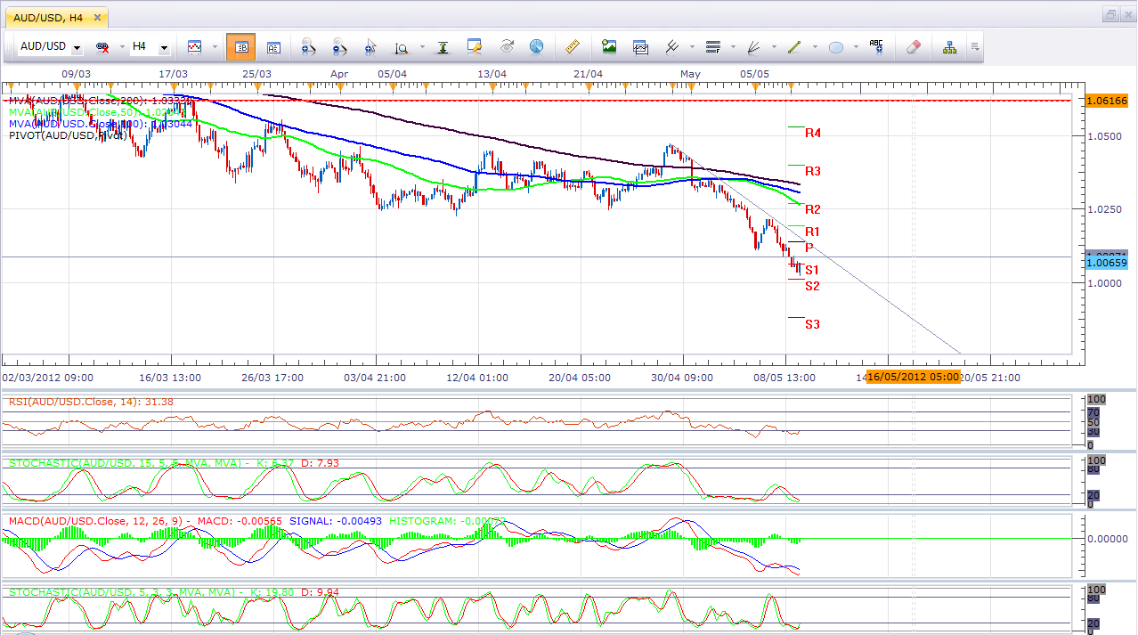
Task: Click the save chart as image icon
Action: (609, 47)
